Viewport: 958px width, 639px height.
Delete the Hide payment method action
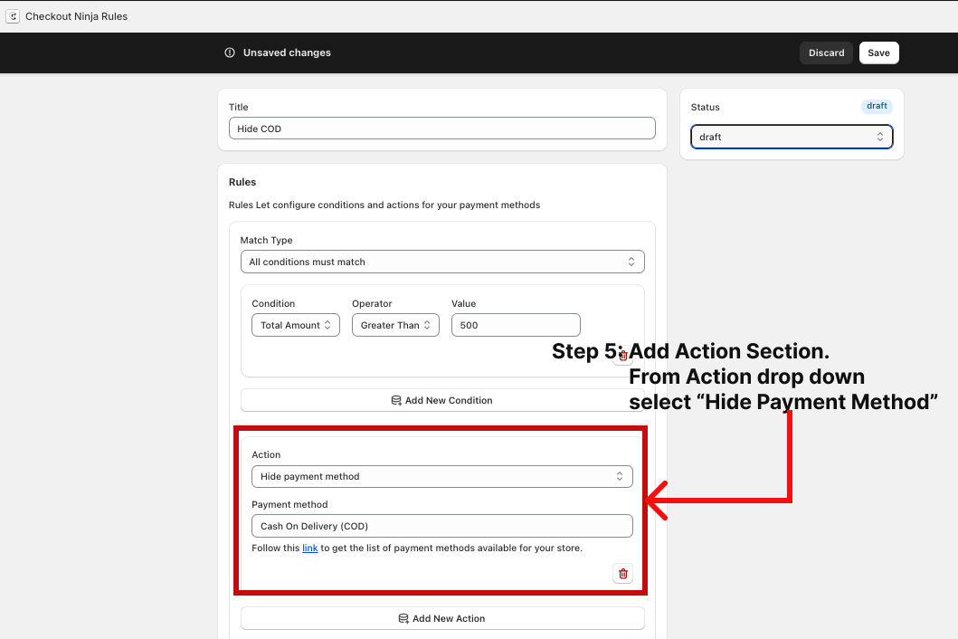click(622, 573)
